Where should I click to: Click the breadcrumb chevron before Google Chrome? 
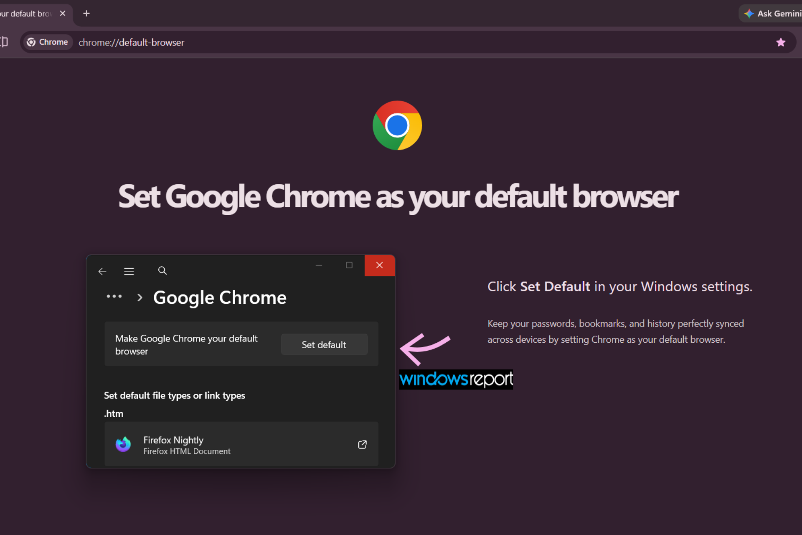click(x=140, y=298)
